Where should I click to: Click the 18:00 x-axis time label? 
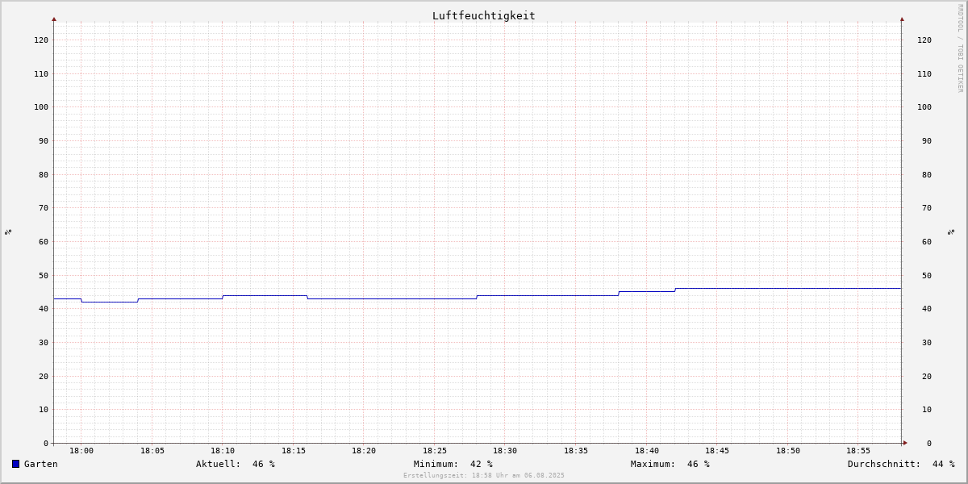pos(81,451)
